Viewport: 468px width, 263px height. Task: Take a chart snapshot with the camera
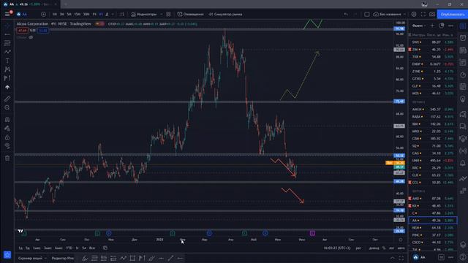[x=432, y=14]
